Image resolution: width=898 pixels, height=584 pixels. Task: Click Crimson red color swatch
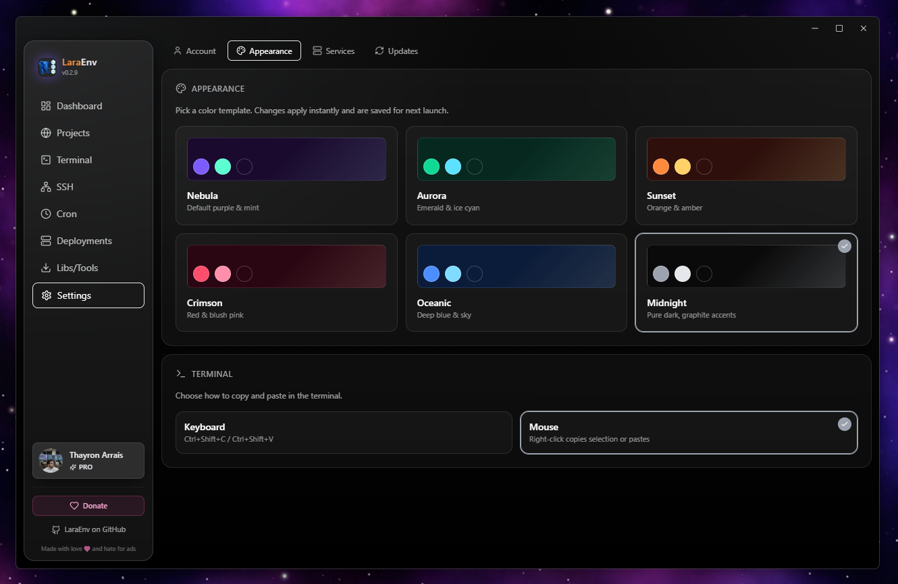pyautogui.click(x=201, y=274)
